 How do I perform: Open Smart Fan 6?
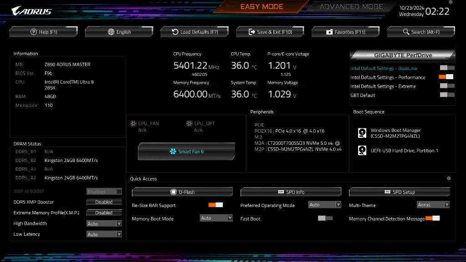(x=186, y=151)
